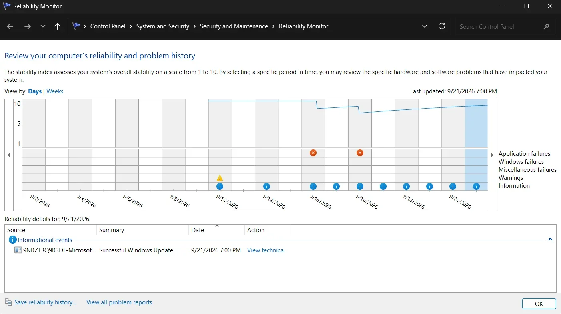Click the information icon for 9/18/2026
Image resolution: width=561 pixels, height=314 pixels.
tap(407, 186)
